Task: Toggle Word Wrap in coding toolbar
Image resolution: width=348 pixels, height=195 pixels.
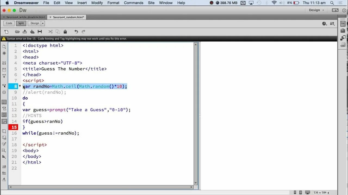Action: pos(4,115)
